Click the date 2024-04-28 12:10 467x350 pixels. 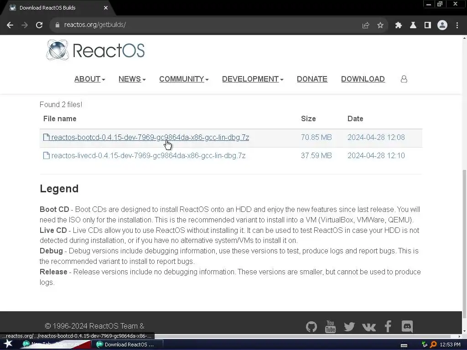(x=376, y=155)
